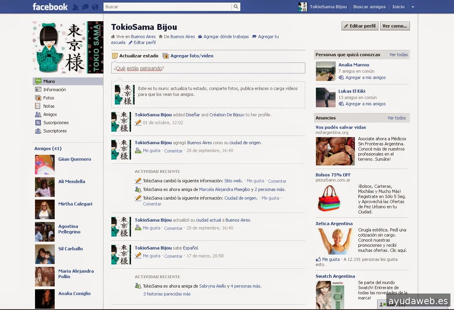The image size is (454, 310).
Task: Click the friend requests icon in header
Action: (x=76, y=7)
